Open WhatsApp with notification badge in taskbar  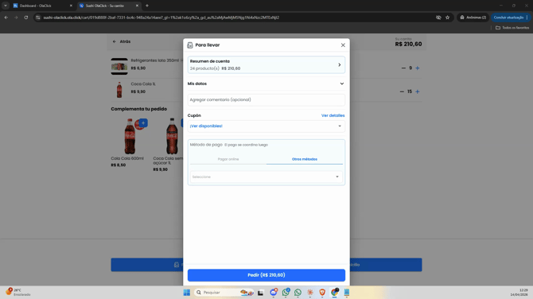point(286,293)
